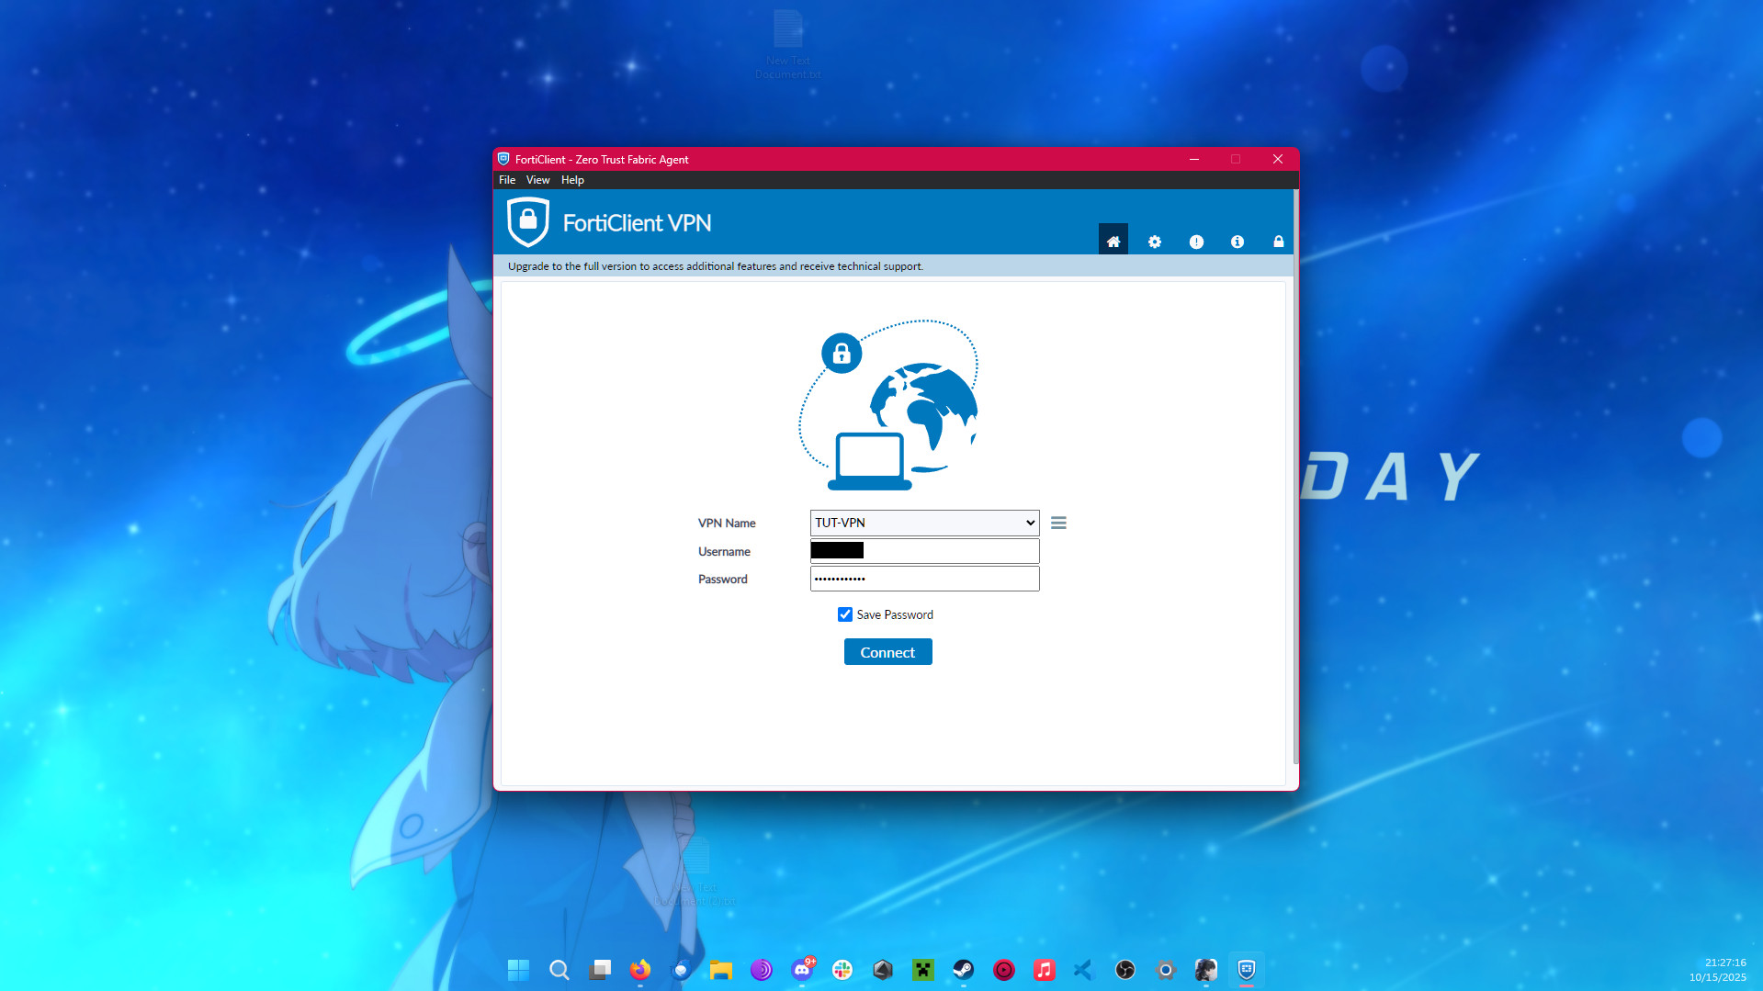1763x991 pixels.
Task: Uncheck the Save Password checkbox
Action: click(845, 614)
